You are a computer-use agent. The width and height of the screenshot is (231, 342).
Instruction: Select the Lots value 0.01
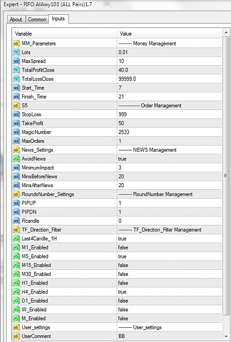(123, 53)
